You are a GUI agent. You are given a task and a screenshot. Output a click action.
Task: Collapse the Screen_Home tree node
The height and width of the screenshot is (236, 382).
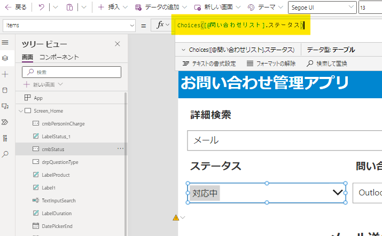coord(21,111)
